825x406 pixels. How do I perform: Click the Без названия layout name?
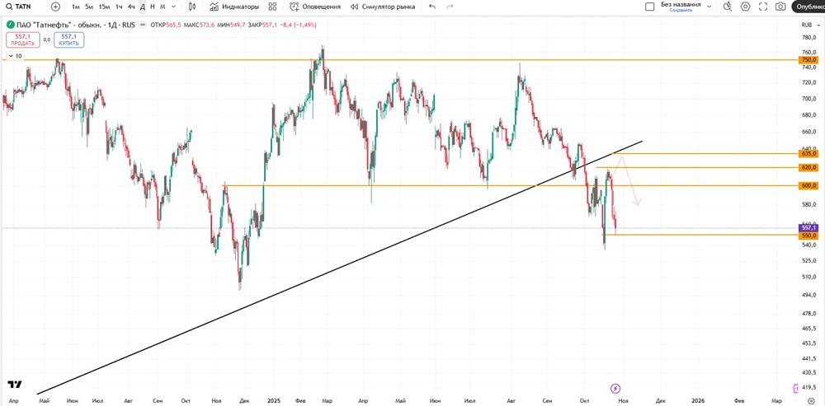coord(681,4)
